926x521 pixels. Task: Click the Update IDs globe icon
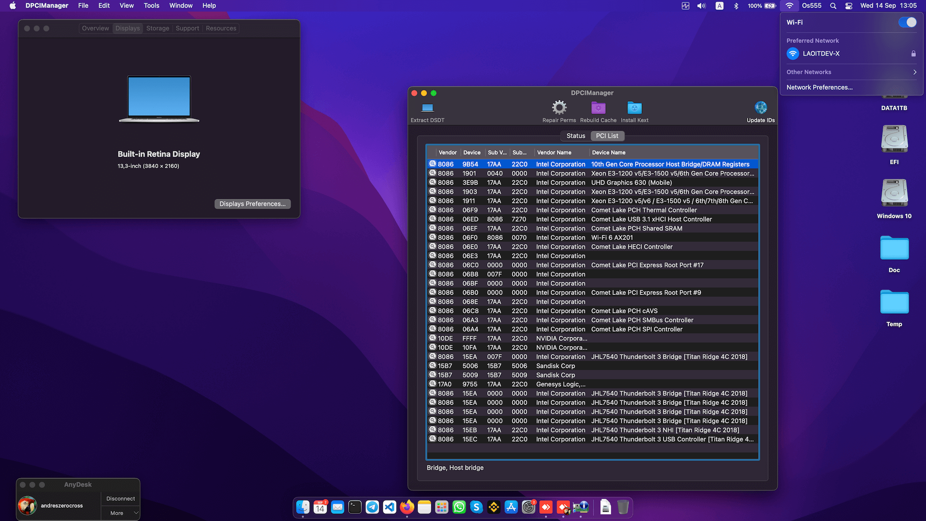pos(761,107)
